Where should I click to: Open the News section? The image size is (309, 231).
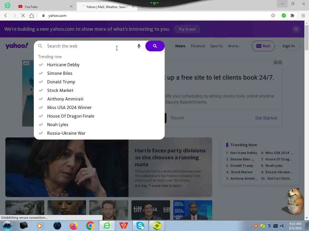(180, 46)
